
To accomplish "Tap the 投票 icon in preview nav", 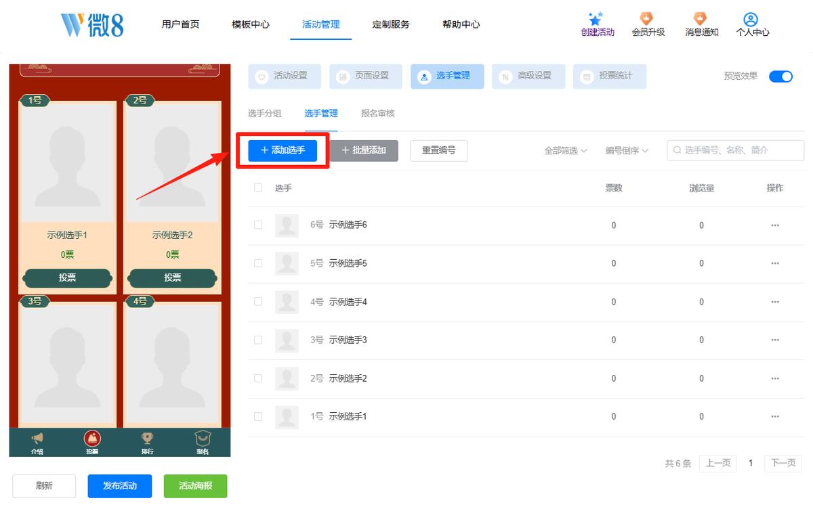I will [x=92, y=439].
